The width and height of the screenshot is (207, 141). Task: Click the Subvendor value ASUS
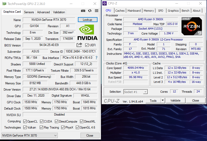click(35, 51)
